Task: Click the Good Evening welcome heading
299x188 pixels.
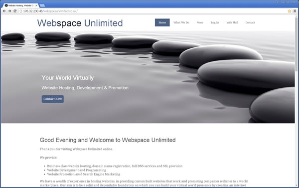Action: (x=108, y=140)
